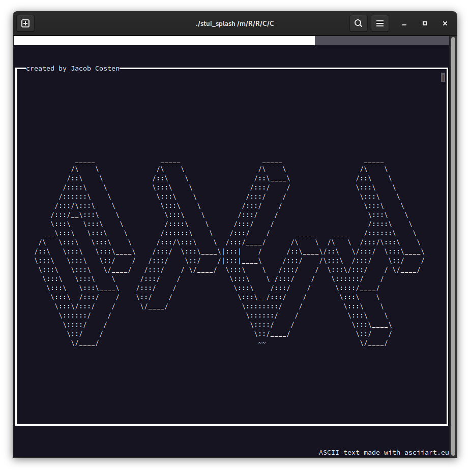470x472 pixels.
Task: Click the terminal's vertical scrollbar
Action: pyautogui.click(x=453, y=244)
